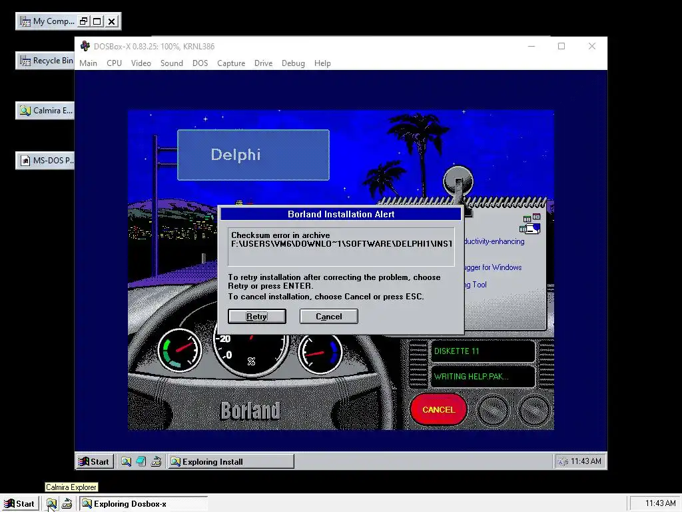Open the Capture menu in DOSBox-X

click(231, 63)
